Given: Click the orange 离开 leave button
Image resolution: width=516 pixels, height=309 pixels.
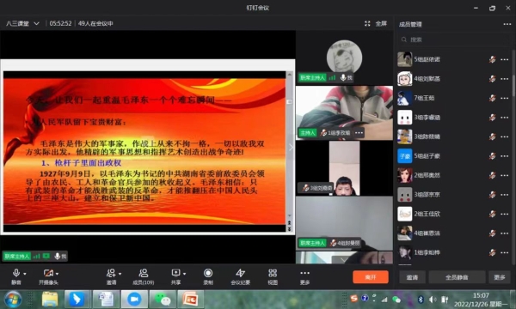Looking at the screenshot, I should [371, 277].
